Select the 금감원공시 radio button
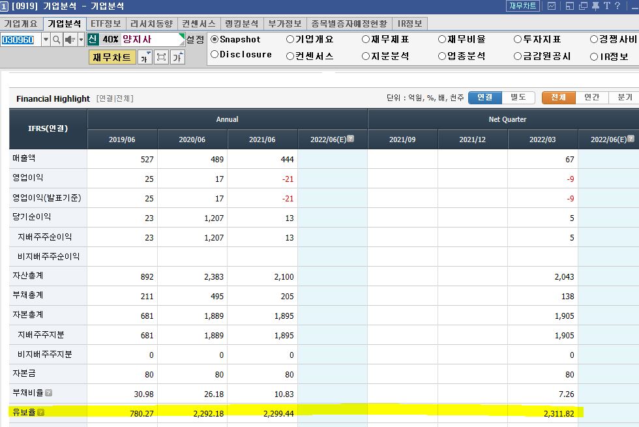The height and width of the screenshot is (427, 639). [x=518, y=56]
